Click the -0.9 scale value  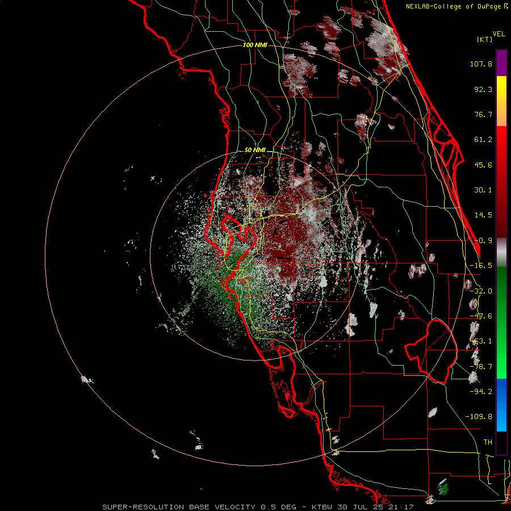coord(483,241)
